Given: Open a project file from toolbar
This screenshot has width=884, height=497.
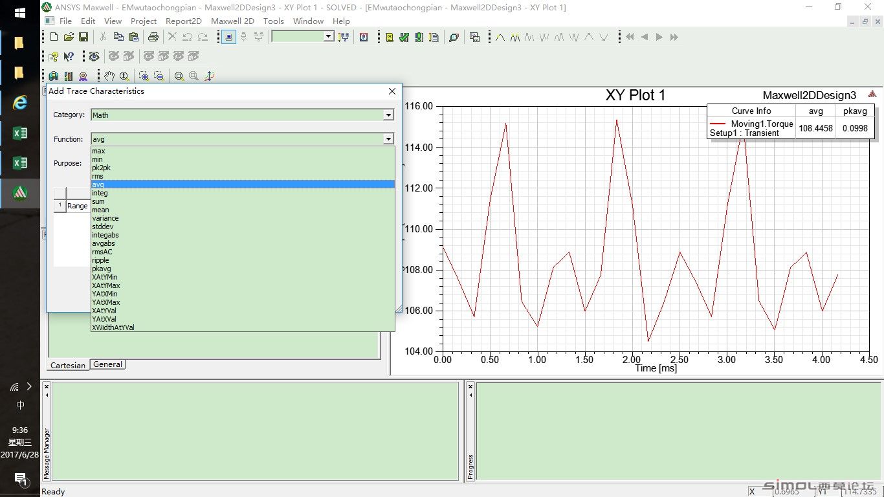Looking at the screenshot, I should pyautogui.click(x=69, y=37).
